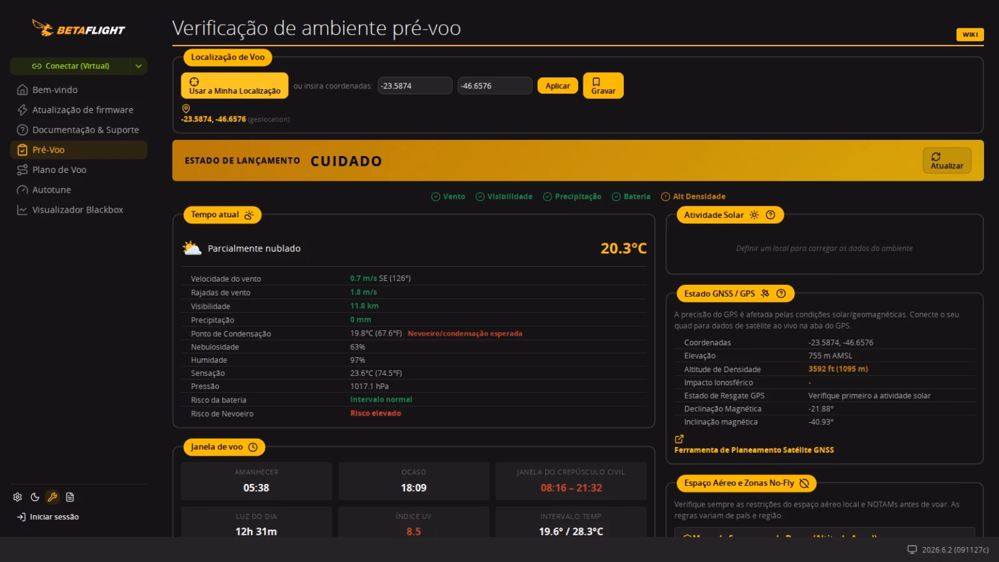Click the location pin icon below coordinates
The height and width of the screenshot is (562, 999).
(x=186, y=109)
